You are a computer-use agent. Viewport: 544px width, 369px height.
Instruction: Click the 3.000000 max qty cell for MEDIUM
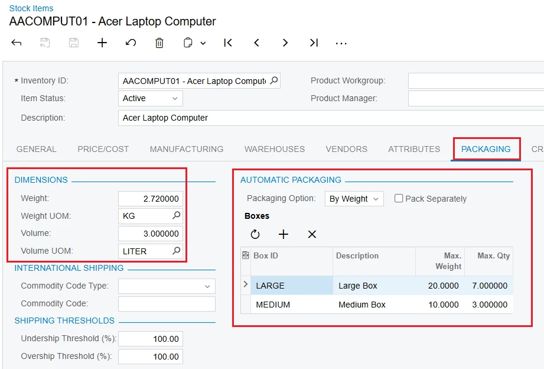click(x=489, y=305)
